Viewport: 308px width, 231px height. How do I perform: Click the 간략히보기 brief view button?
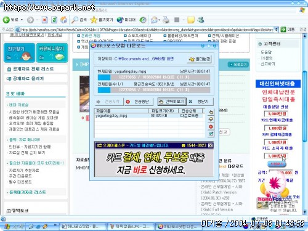tap(172, 102)
